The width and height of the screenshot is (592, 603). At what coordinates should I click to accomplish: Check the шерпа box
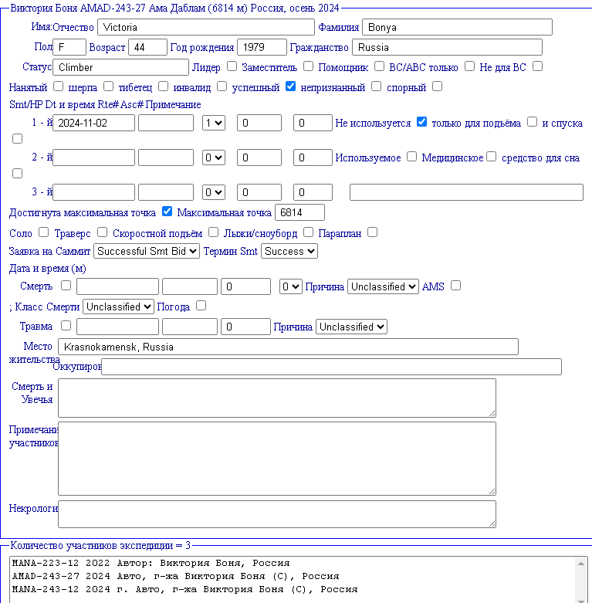tap(108, 86)
